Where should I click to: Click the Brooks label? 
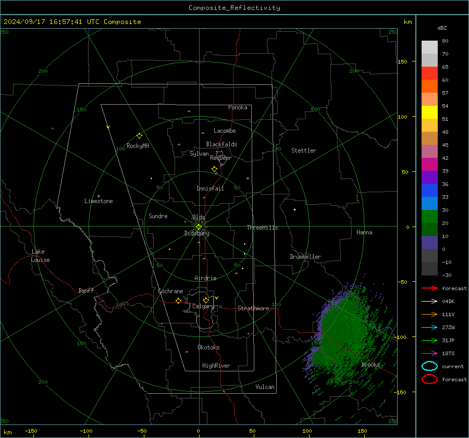coord(371,365)
